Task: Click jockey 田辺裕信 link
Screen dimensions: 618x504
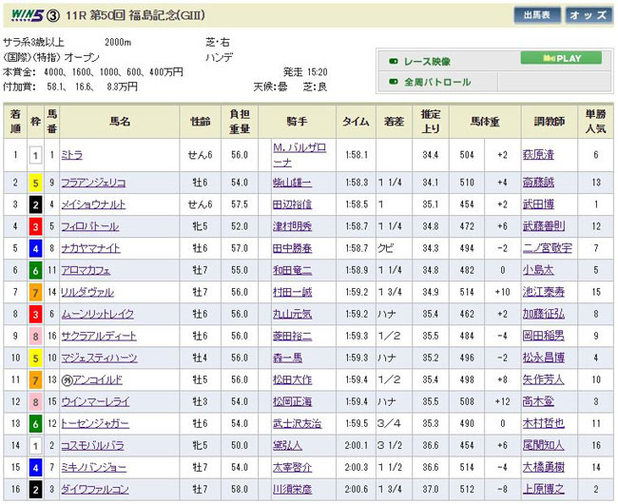Action: click(291, 204)
